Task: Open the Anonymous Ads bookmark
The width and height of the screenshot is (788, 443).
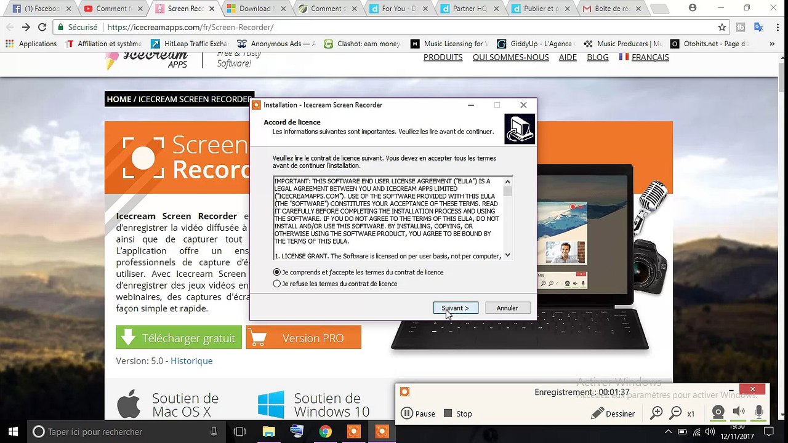Action: click(x=276, y=44)
